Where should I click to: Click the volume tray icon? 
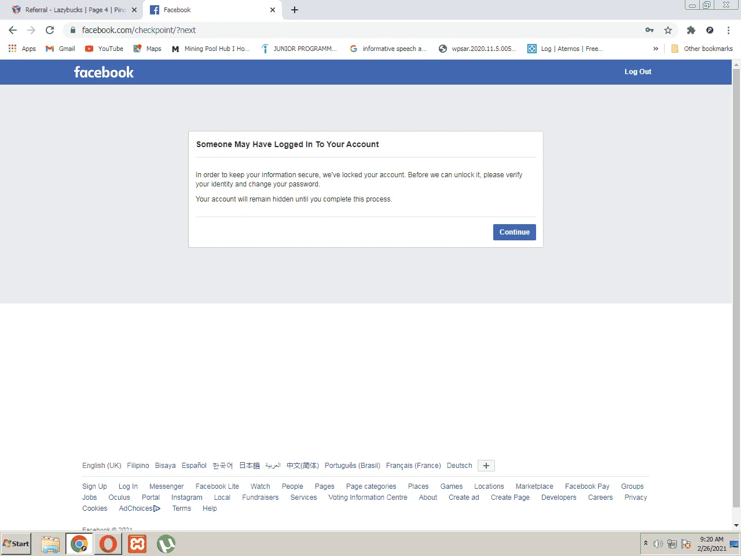coord(658,544)
